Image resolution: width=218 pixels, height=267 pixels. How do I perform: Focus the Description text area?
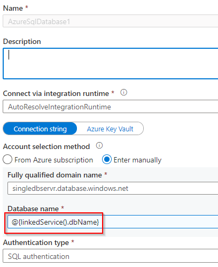(x=111, y=63)
